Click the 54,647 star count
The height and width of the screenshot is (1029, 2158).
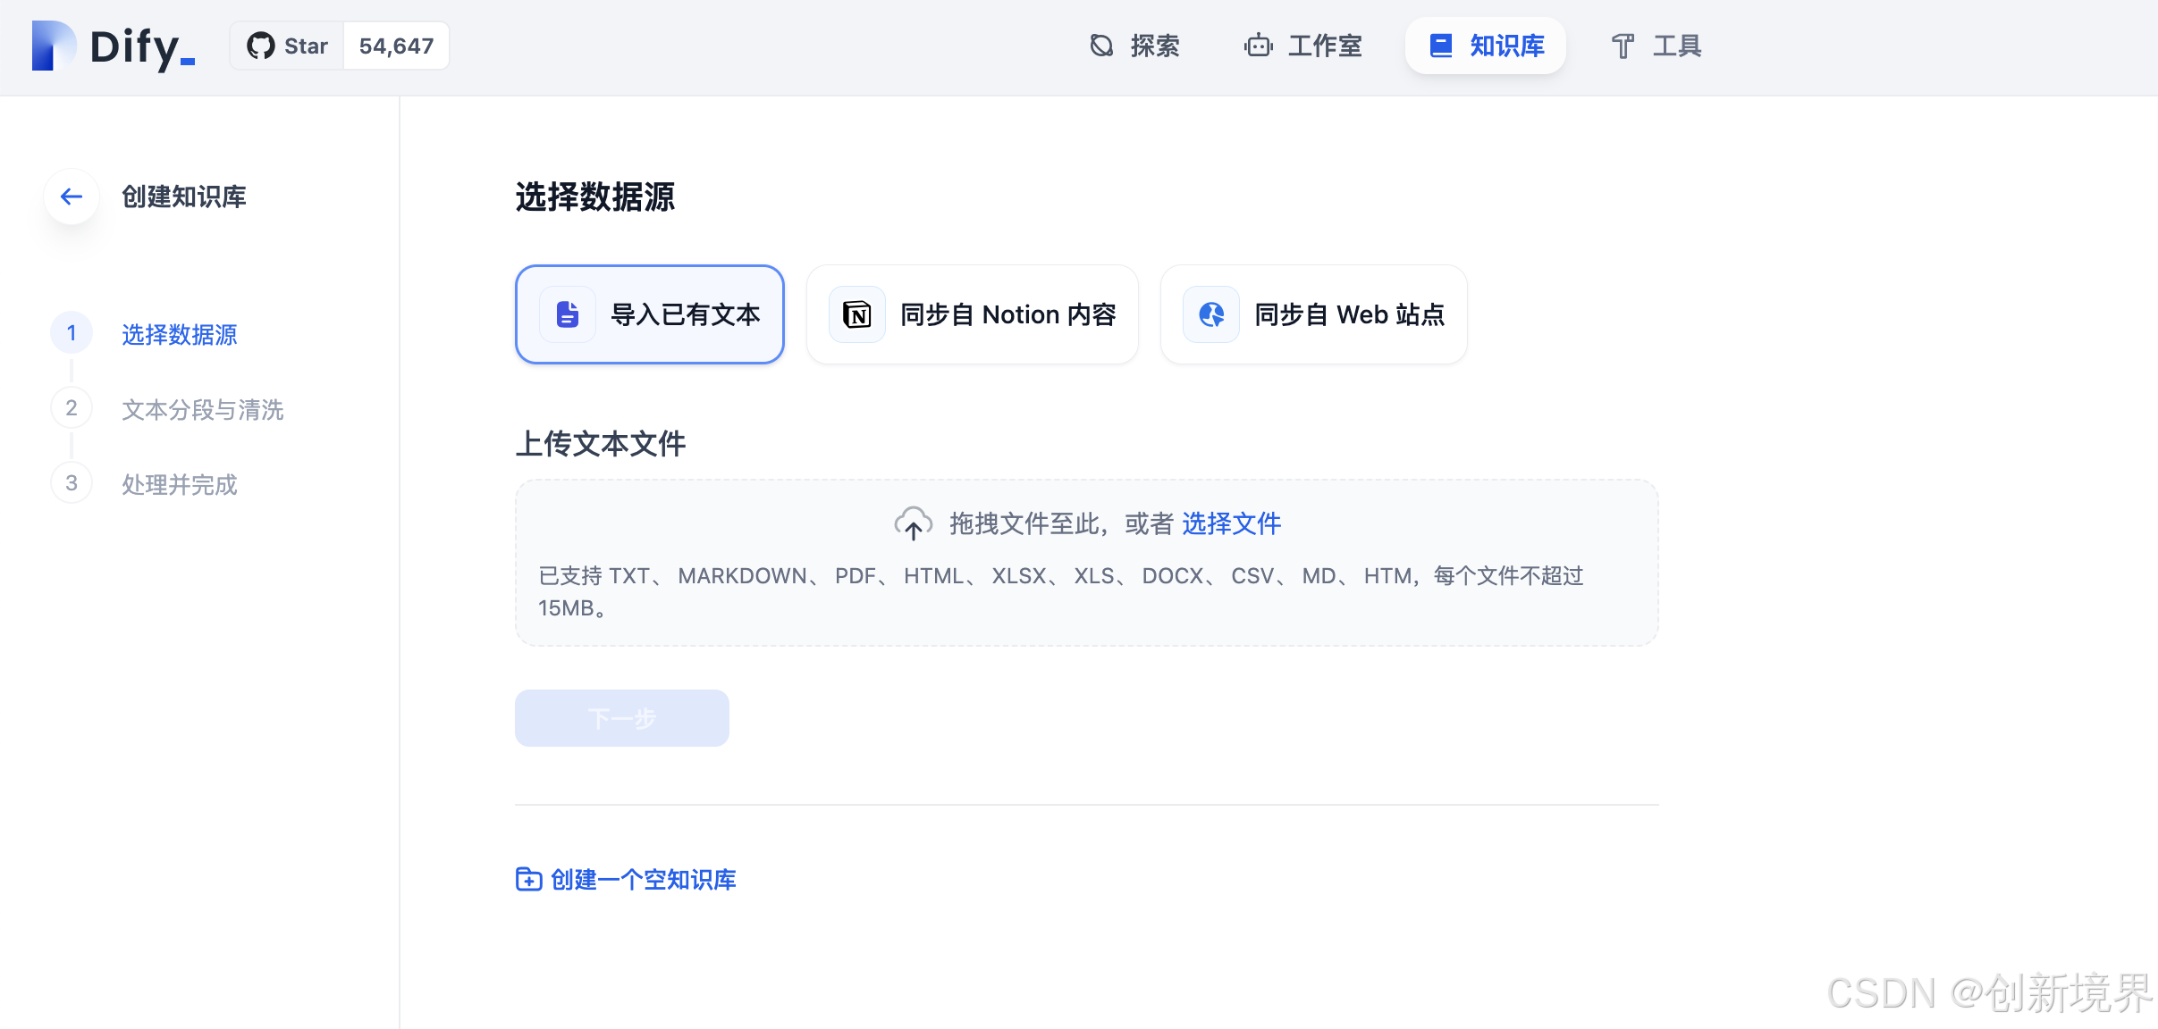click(395, 45)
